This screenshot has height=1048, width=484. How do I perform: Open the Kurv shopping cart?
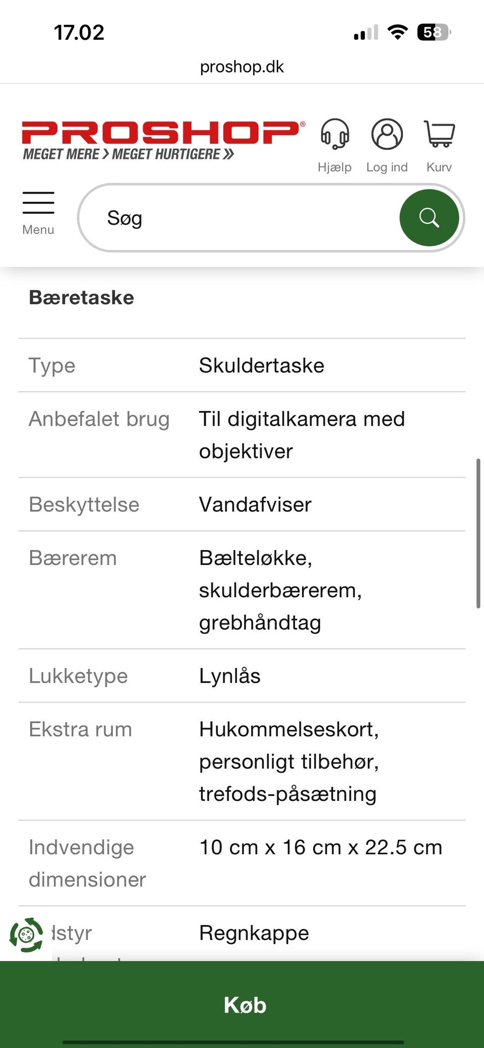point(439,135)
